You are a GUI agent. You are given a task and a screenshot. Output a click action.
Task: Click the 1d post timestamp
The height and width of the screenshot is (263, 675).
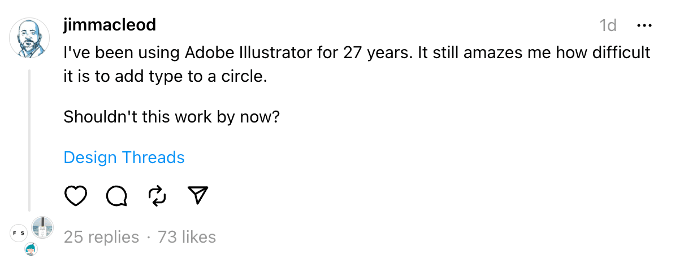click(608, 25)
